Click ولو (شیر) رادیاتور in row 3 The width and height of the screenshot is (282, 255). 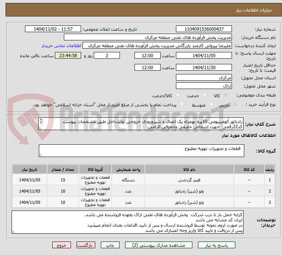189,202
